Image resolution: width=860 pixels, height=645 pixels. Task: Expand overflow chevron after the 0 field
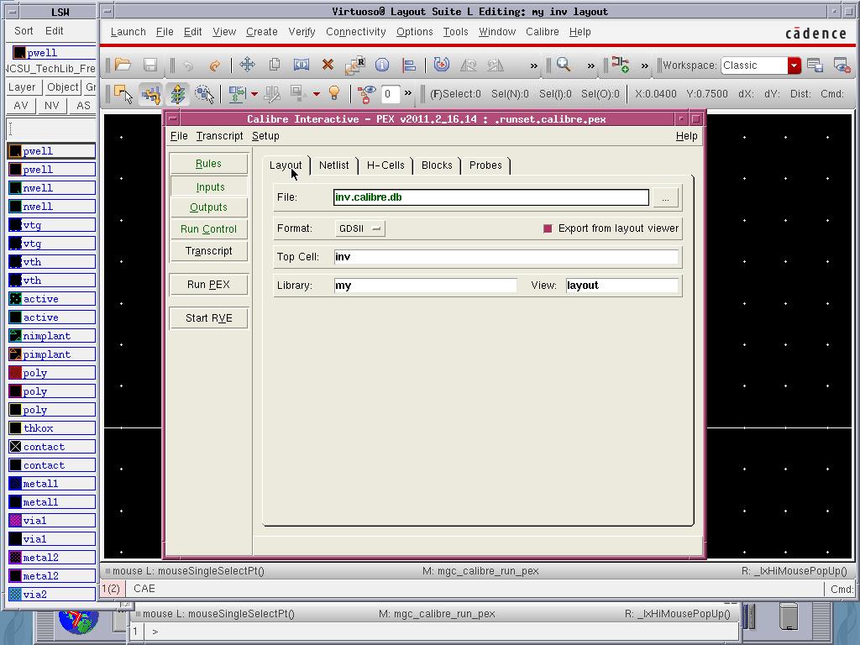(x=407, y=93)
